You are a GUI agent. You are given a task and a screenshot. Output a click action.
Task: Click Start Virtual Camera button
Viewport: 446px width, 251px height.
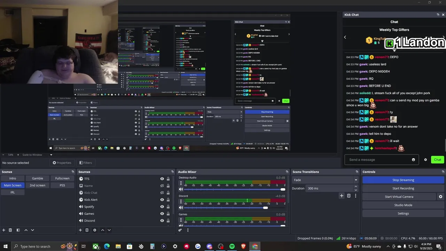[399, 197]
